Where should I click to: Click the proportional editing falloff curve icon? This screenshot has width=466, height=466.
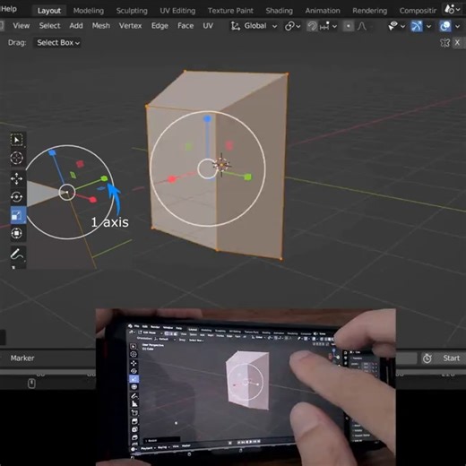point(362,26)
